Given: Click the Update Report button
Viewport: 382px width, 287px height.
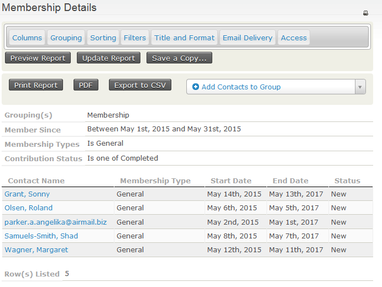Looking at the screenshot, I should [x=108, y=58].
